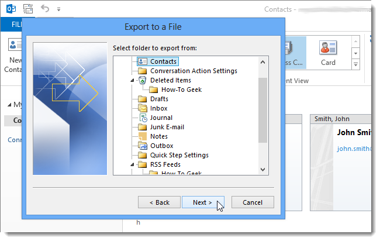Open the Smith, John contact card header
380x241 pixels.
[340, 119]
